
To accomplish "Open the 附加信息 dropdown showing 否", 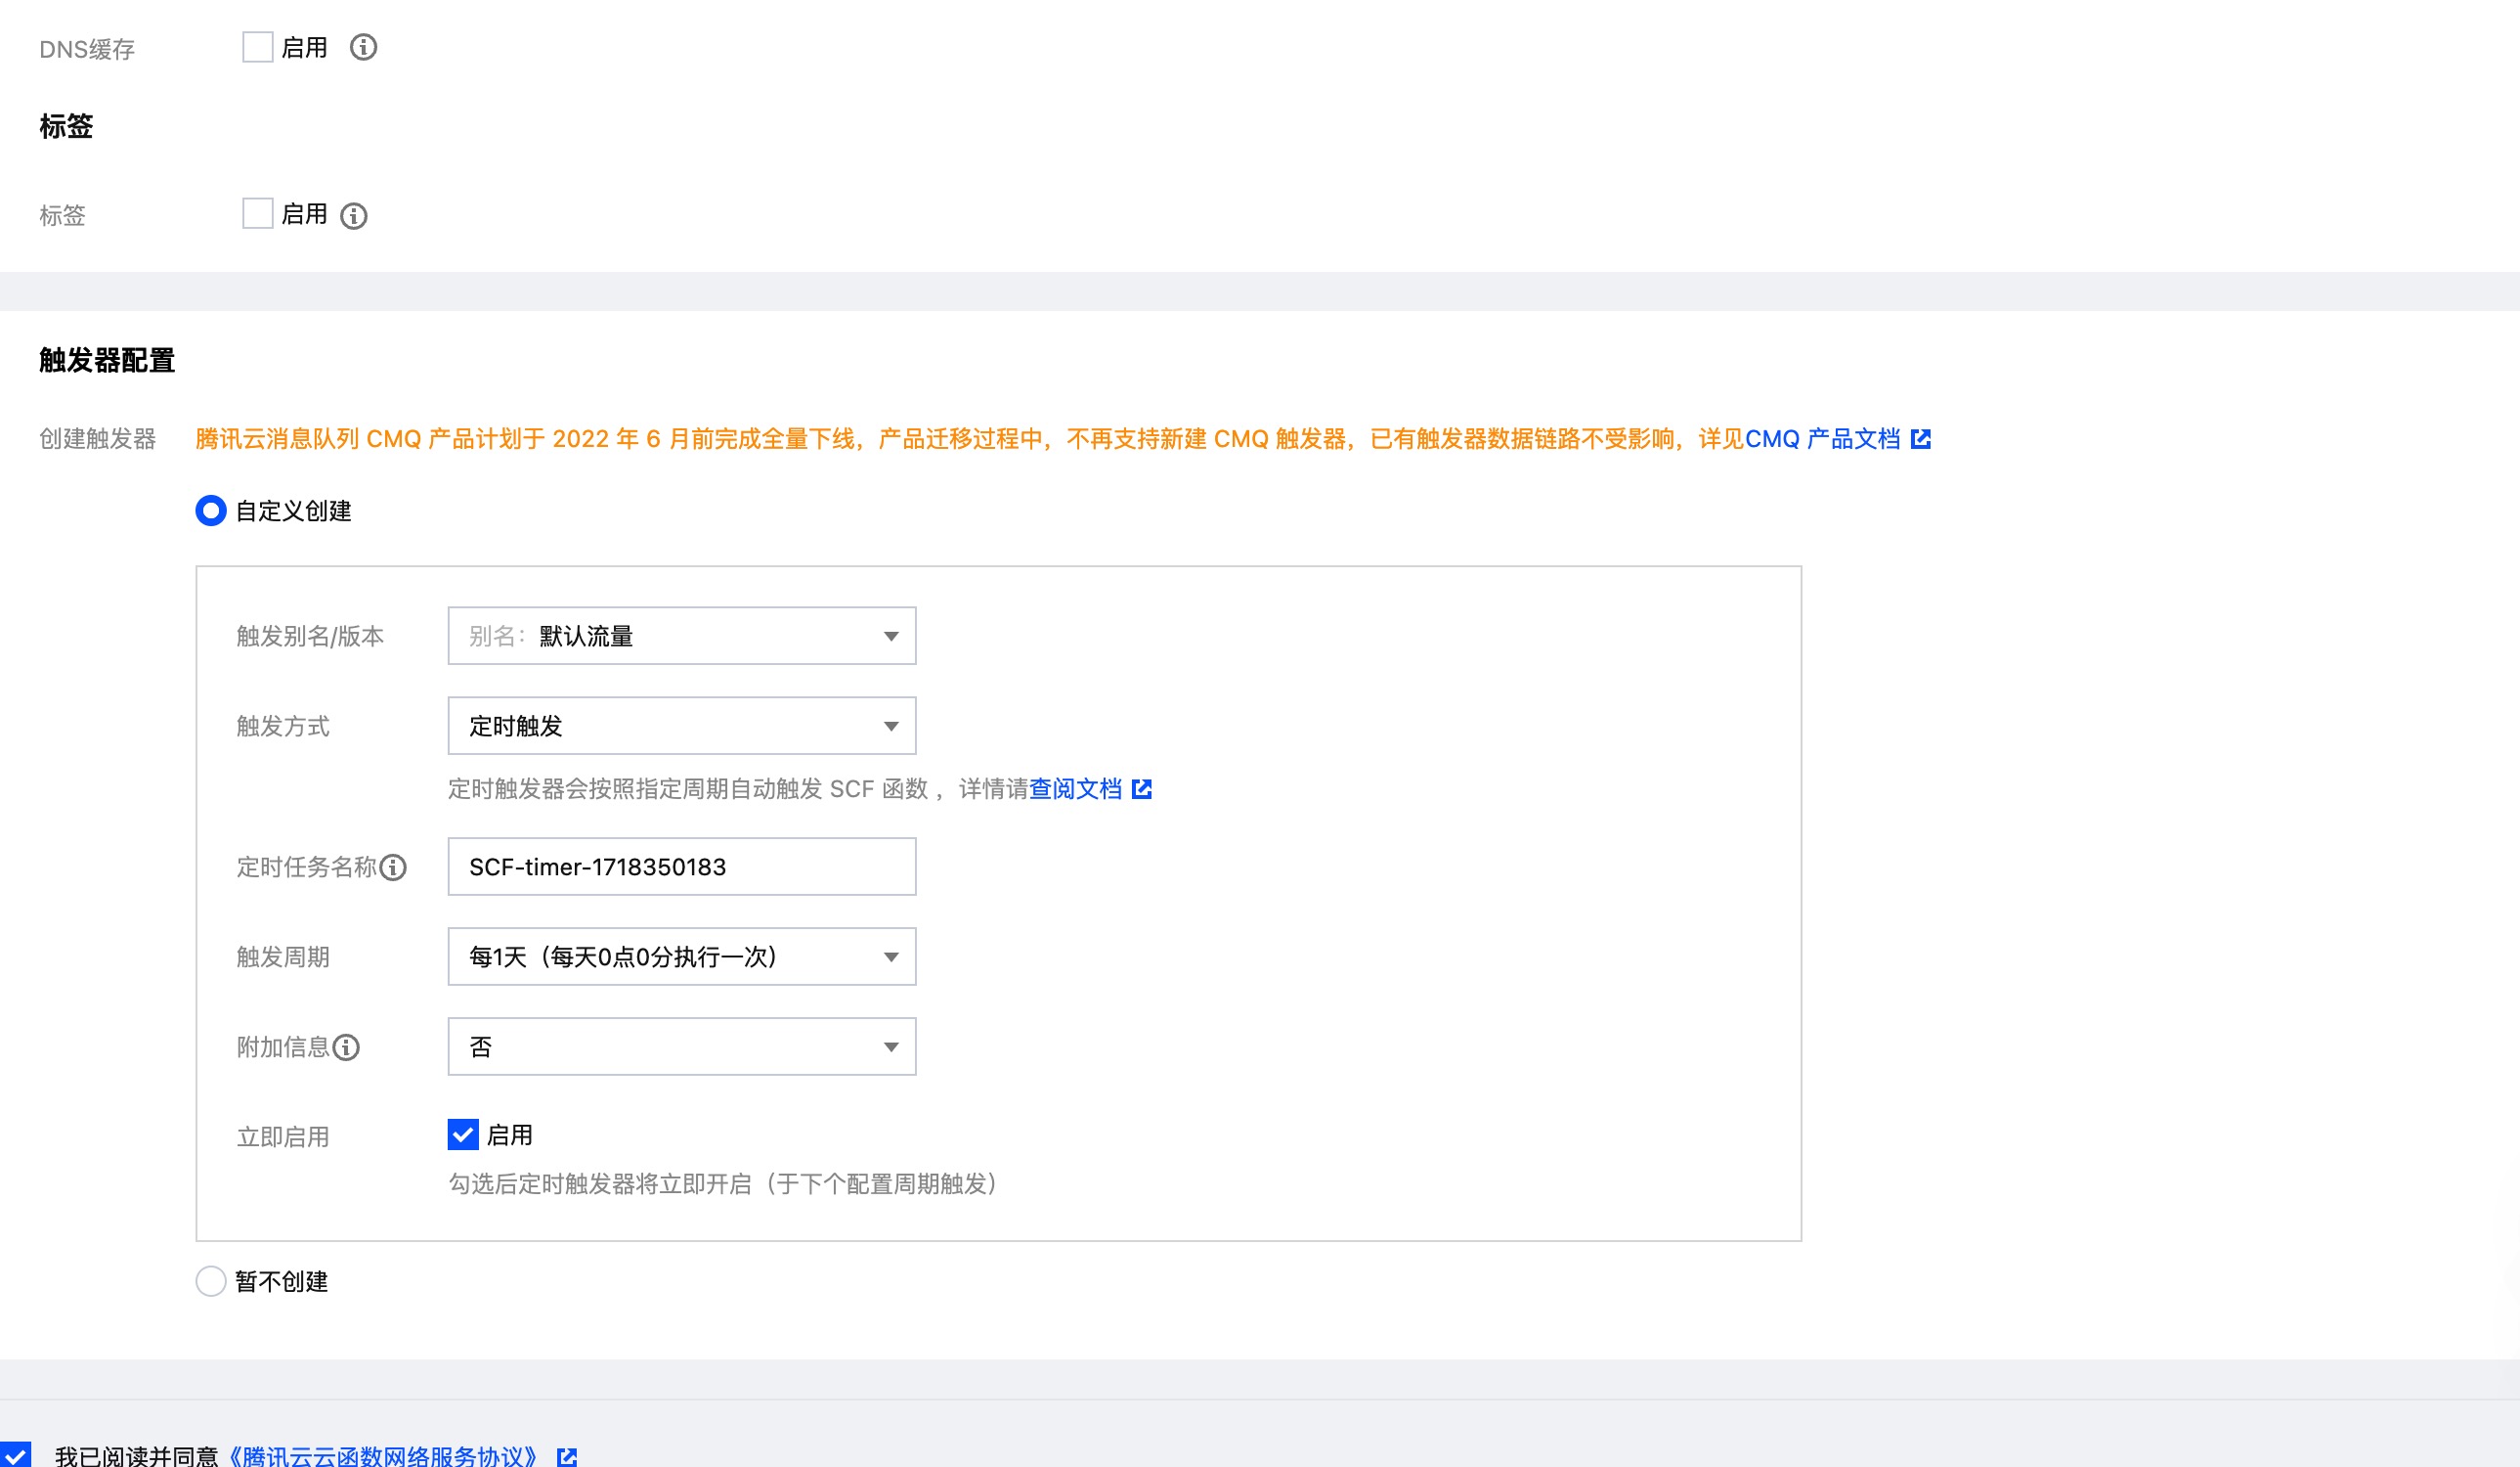I will click(681, 1047).
